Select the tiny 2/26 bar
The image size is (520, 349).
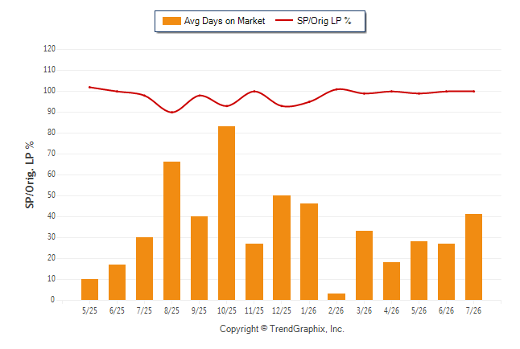(336, 297)
